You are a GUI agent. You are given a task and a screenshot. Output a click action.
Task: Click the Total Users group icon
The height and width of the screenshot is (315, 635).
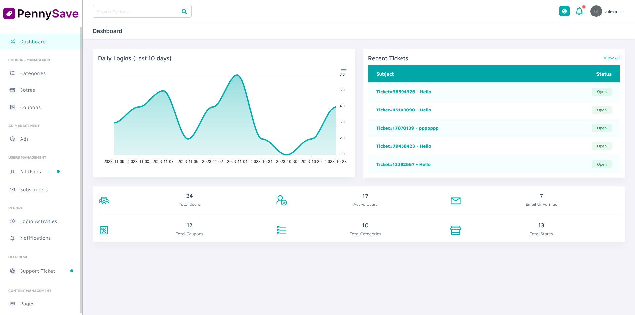tap(104, 200)
